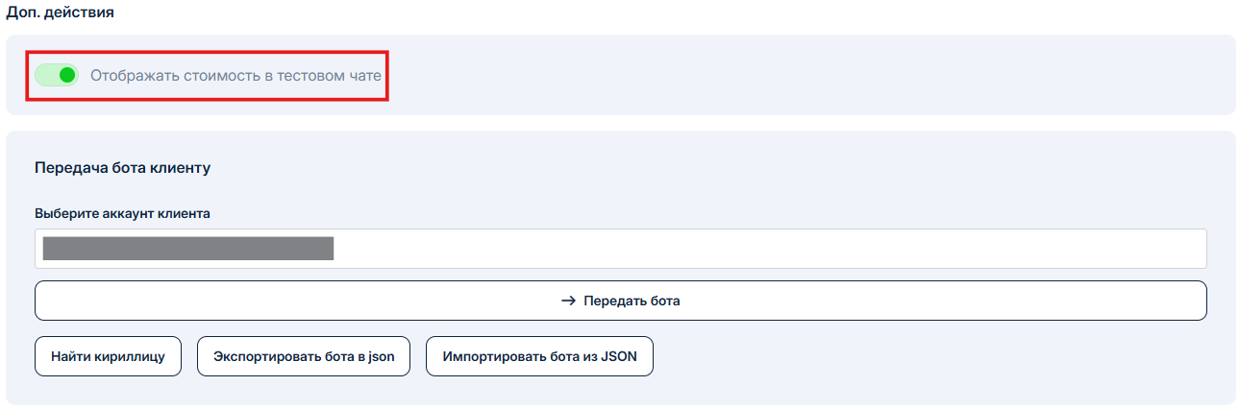
Task: Toggle the cost display switch off
Action: point(56,75)
